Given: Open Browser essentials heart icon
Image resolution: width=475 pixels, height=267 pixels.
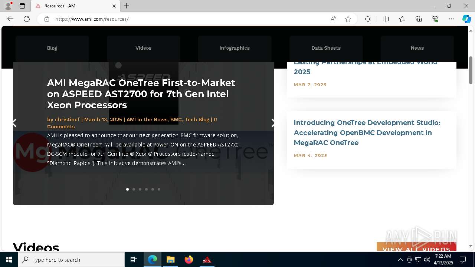Looking at the screenshot, I should tap(435, 19).
